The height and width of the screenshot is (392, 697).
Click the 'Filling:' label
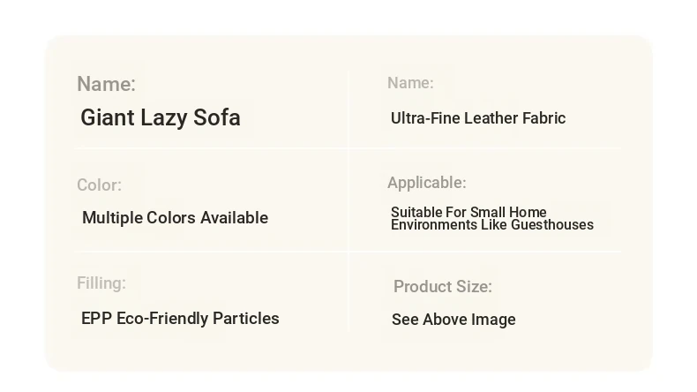pyautogui.click(x=101, y=283)
